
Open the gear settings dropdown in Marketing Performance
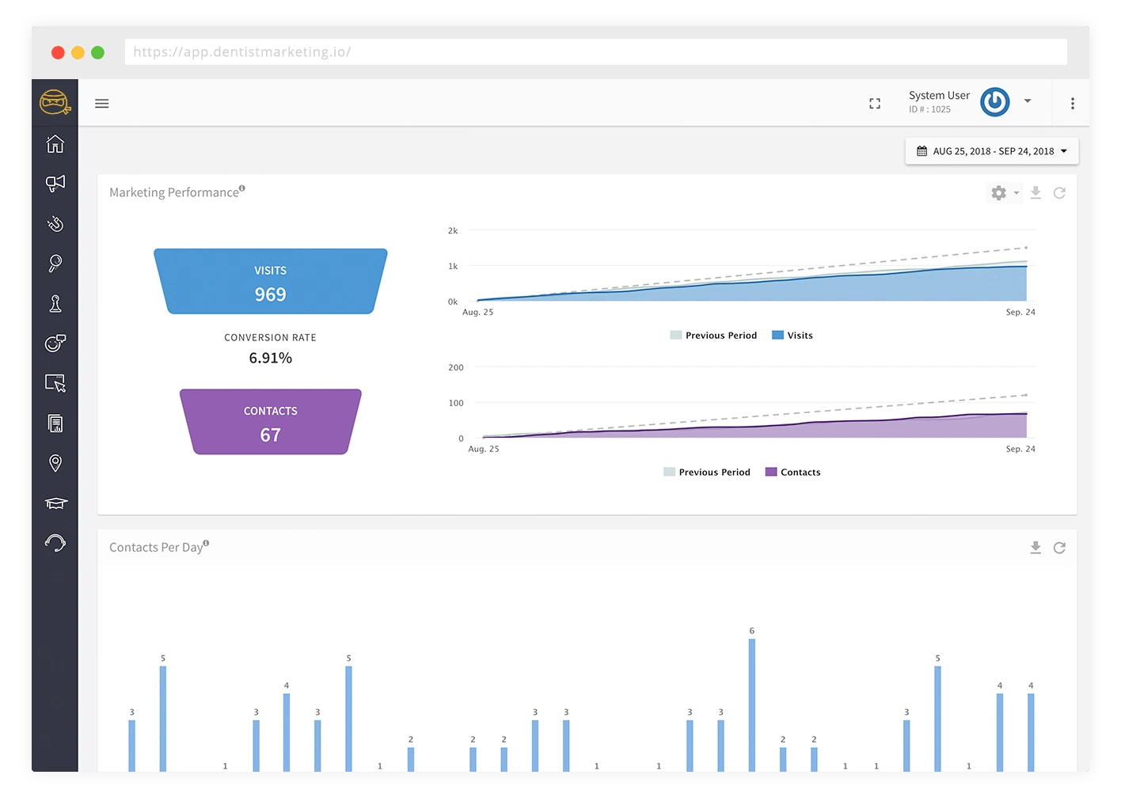pos(1005,193)
